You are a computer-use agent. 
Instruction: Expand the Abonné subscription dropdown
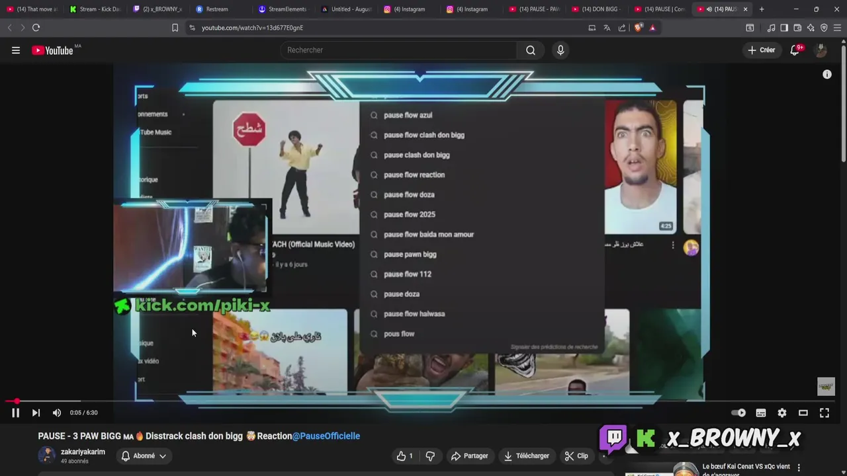(x=144, y=456)
